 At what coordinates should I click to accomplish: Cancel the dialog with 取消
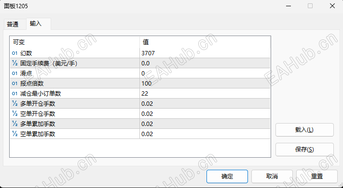272,176
